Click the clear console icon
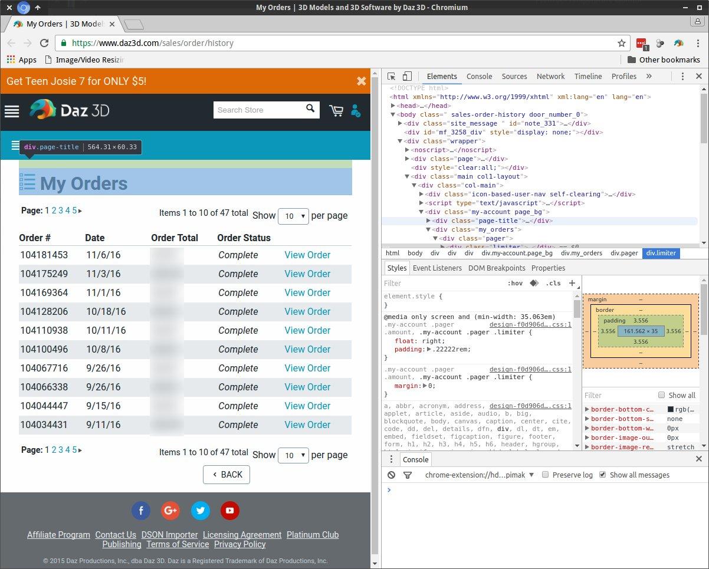Screen dimensions: 709x569 392,475
